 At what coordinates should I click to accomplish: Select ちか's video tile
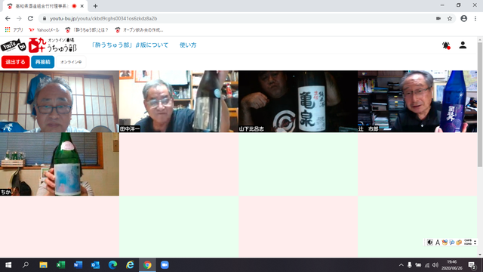(60, 164)
